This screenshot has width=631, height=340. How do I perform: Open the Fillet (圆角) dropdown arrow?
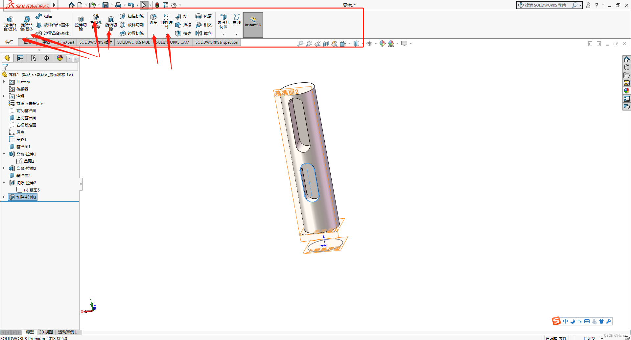[153, 34]
